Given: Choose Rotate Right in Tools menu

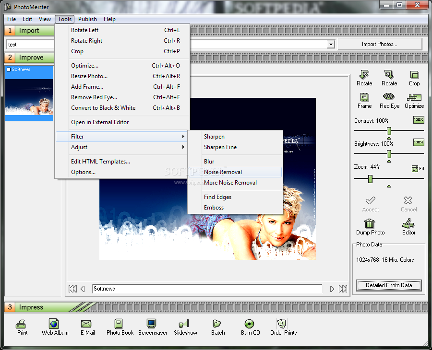Looking at the screenshot, I should click(x=121, y=41).
